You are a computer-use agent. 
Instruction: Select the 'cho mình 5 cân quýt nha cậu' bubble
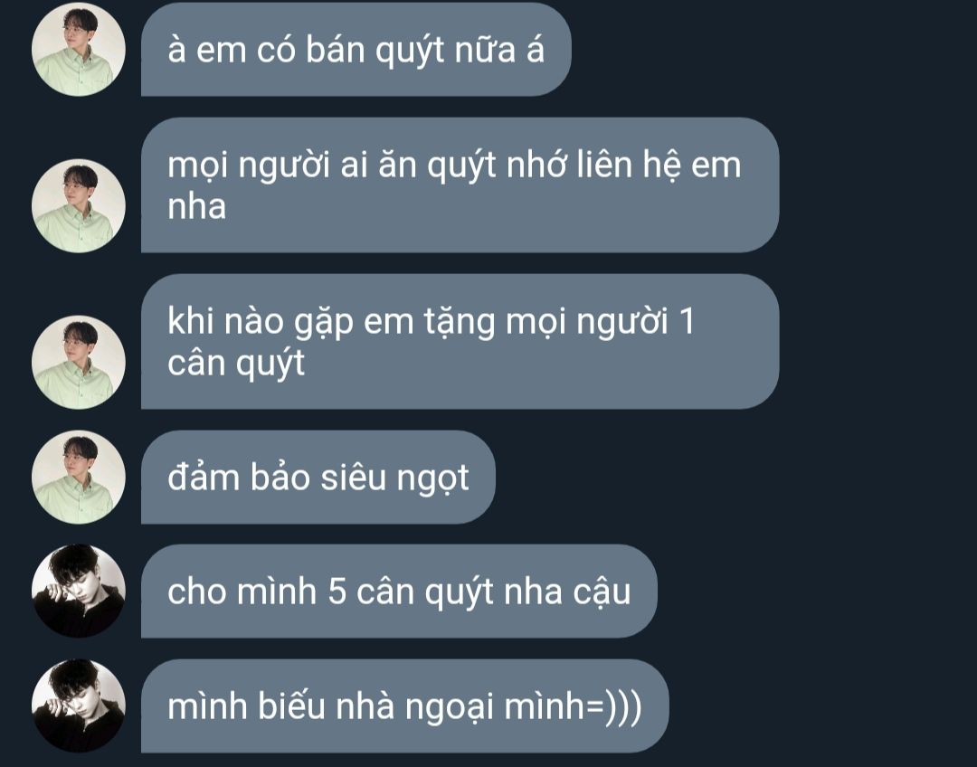coord(399,591)
